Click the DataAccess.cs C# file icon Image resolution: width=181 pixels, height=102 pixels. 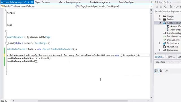pyautogui.click(x=165, y=36)
